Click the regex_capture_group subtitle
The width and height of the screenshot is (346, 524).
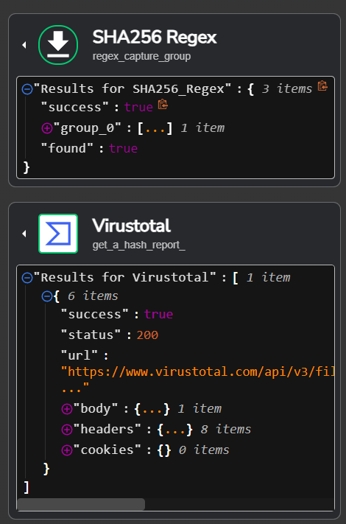click(x=141, y=56)
